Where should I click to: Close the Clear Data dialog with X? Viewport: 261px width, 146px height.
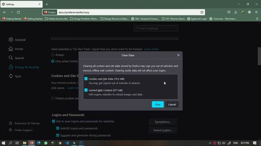pos(178,55)
